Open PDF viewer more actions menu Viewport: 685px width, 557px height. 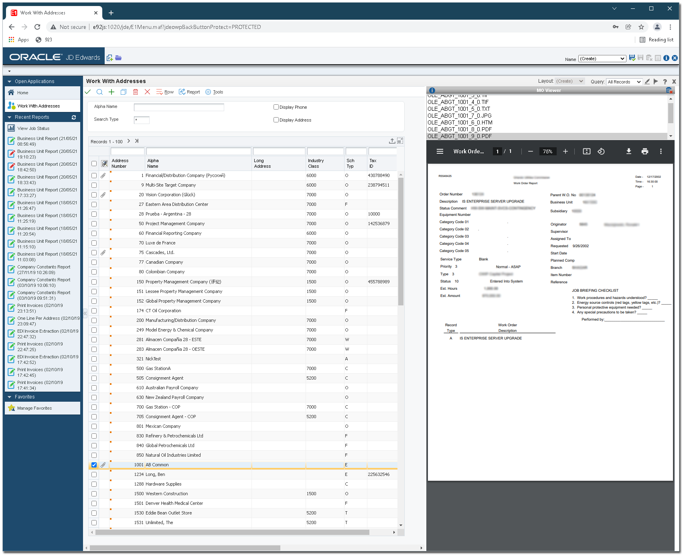[661, 151]
